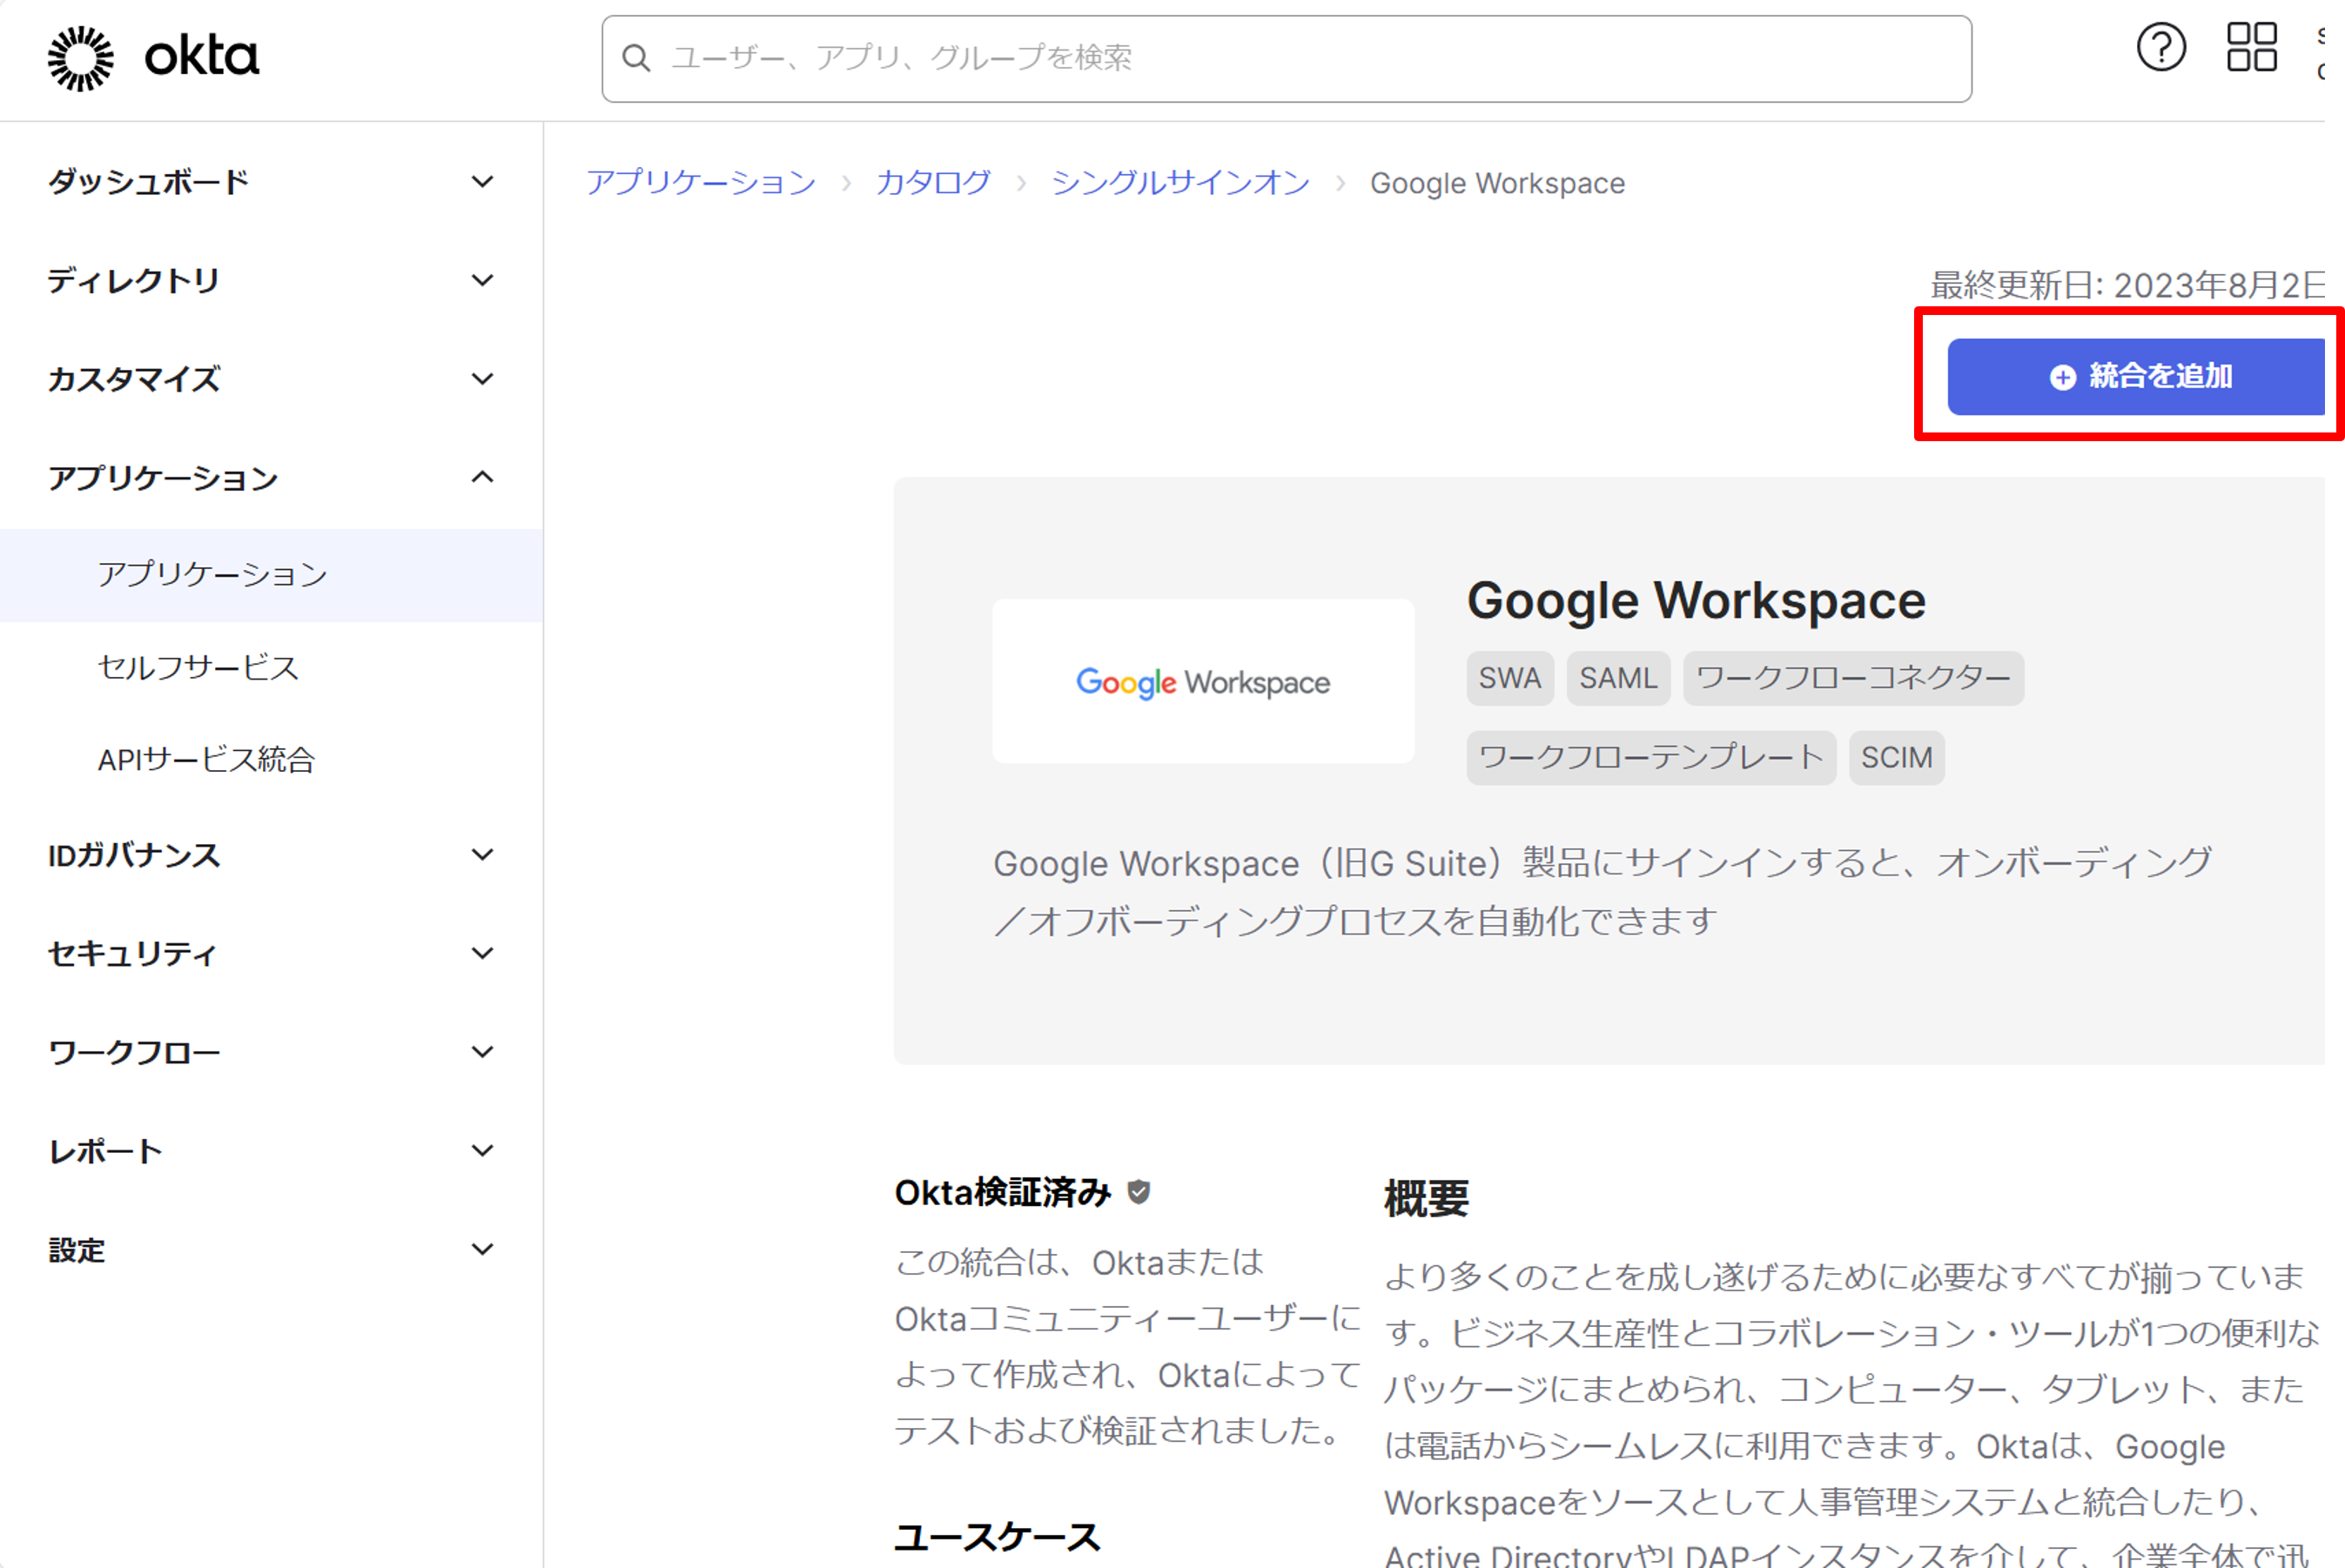The image size is (2345, 1568).
Task: Collapse the アプリケーション menu chevron
Action: 482,477
